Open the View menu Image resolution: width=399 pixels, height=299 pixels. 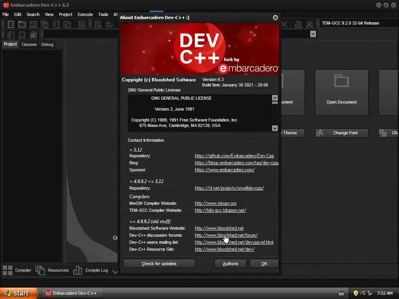[x=49, y=14]
